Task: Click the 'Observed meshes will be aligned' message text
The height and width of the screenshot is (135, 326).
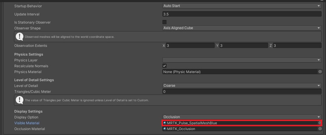Action: (70, 37)
